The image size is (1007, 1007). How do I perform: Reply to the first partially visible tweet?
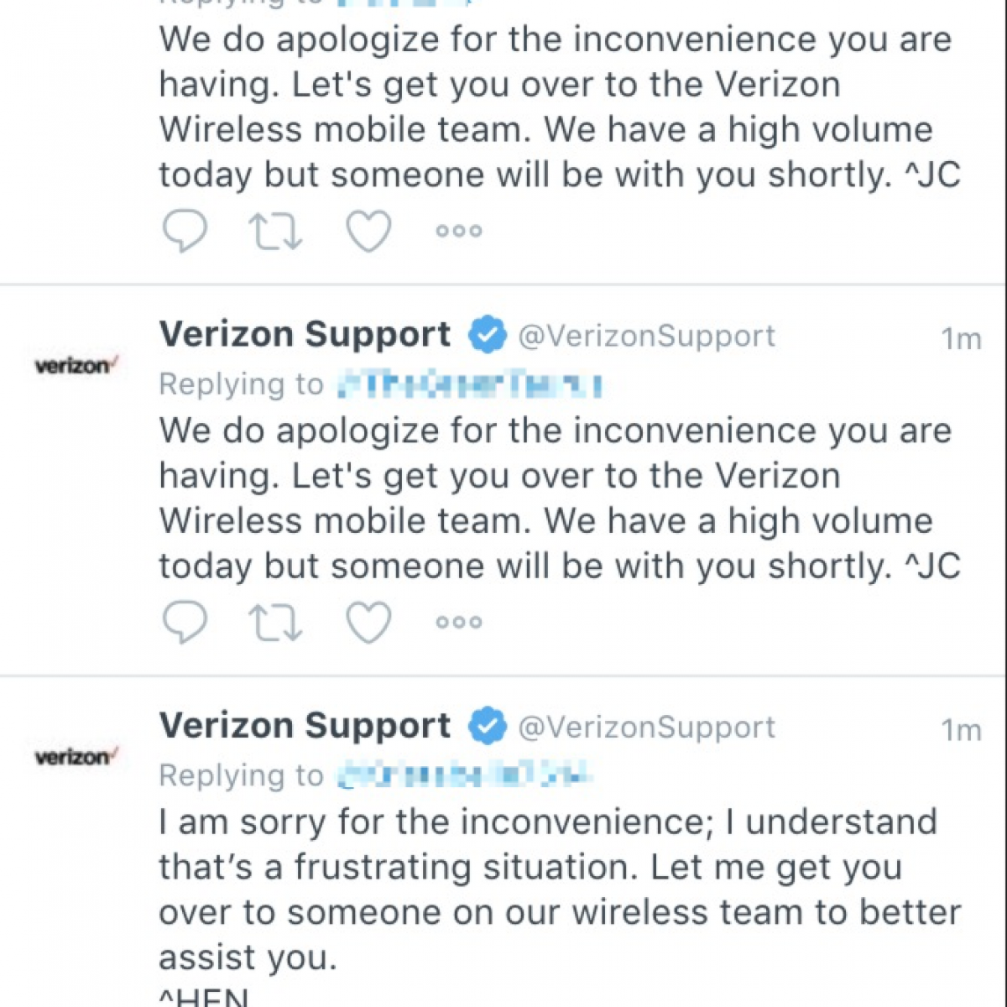pyautogui.click(x=184, y=231)
